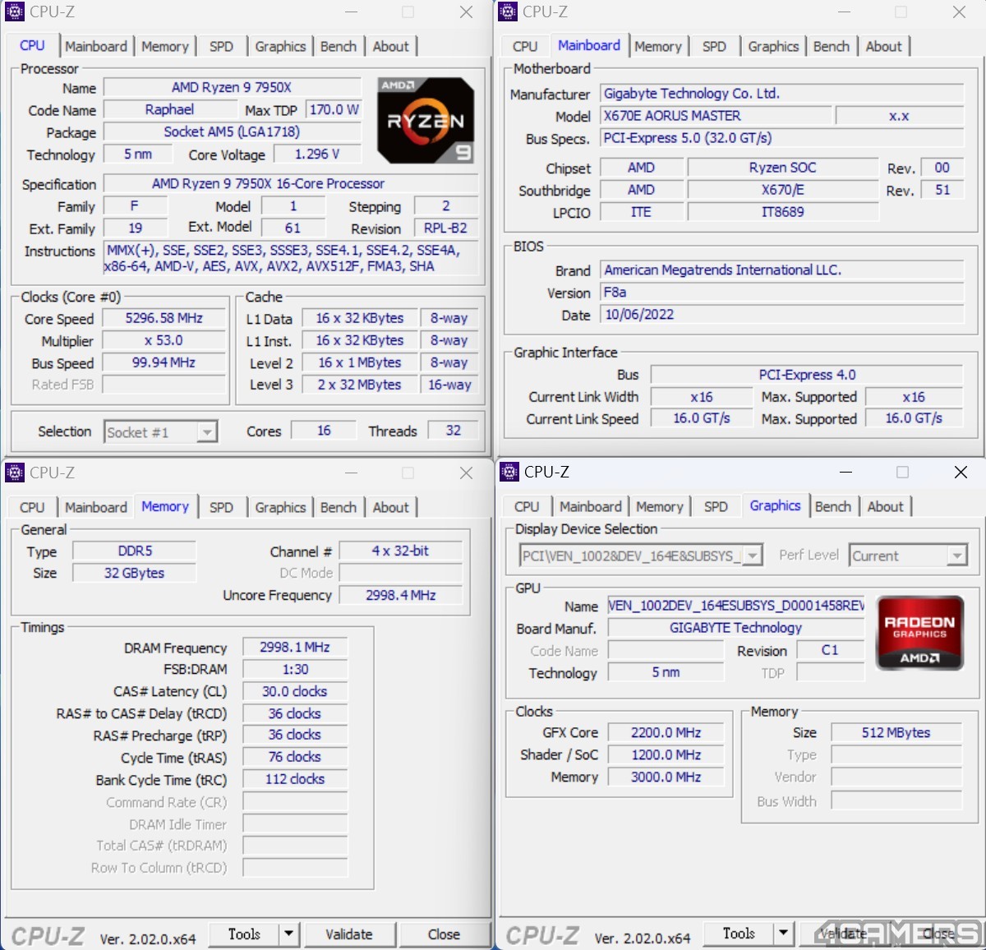This screenshot has width=986, height=950.
Task: Switch to Memory tab in the Graphics window
Action: pyautogui.click(x=659, y=507)
